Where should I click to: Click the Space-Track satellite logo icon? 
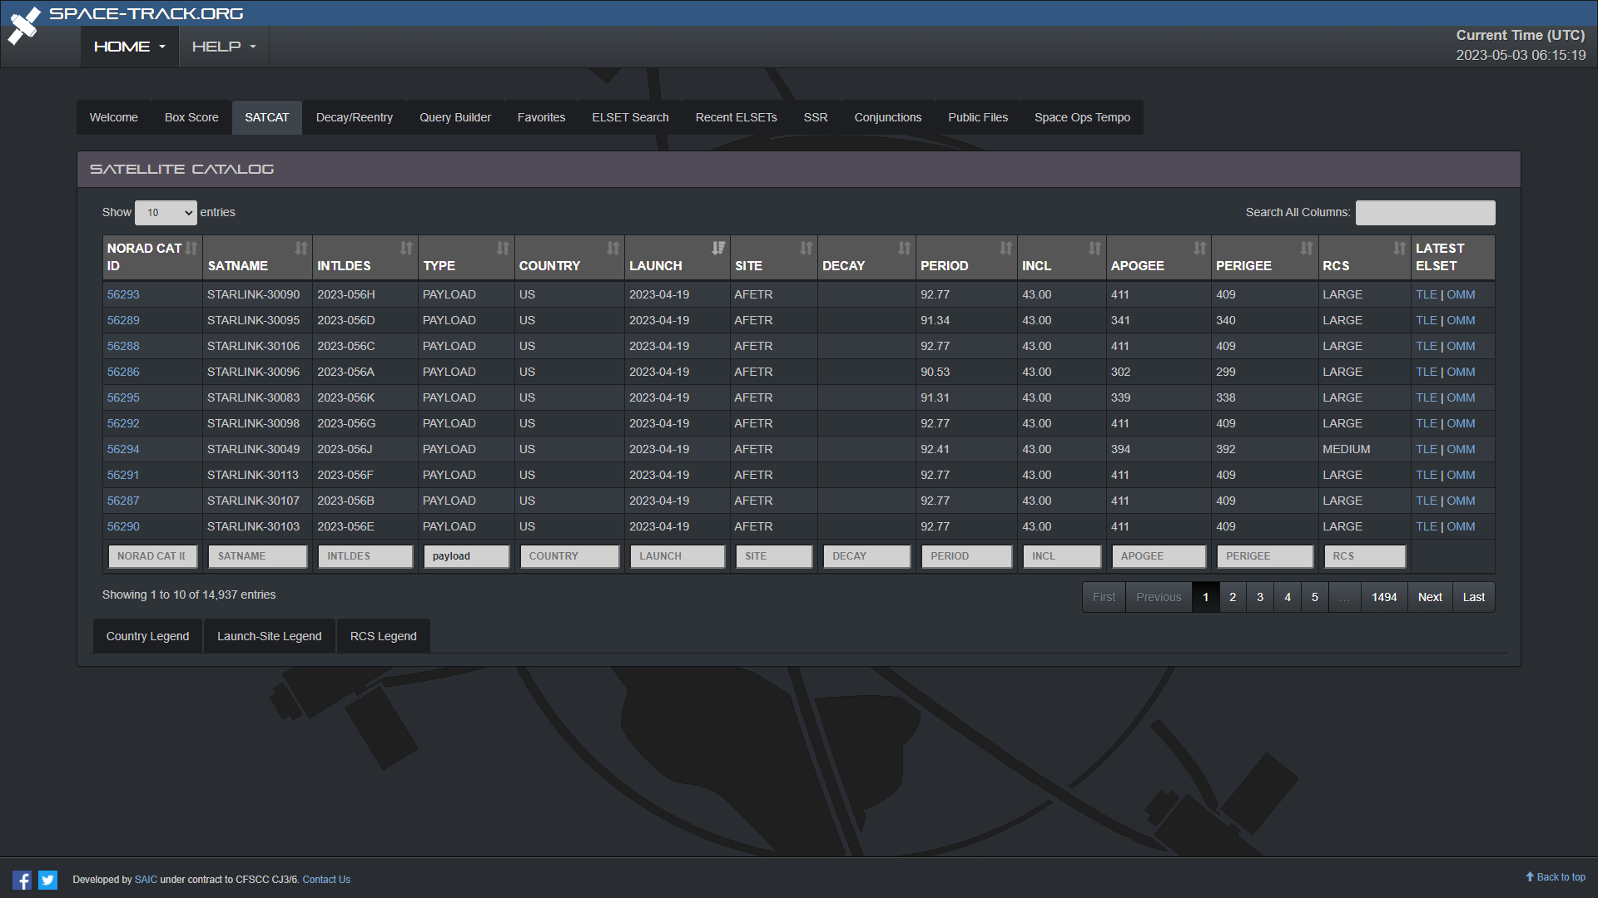pyautogui.click(x=24, y=26)
